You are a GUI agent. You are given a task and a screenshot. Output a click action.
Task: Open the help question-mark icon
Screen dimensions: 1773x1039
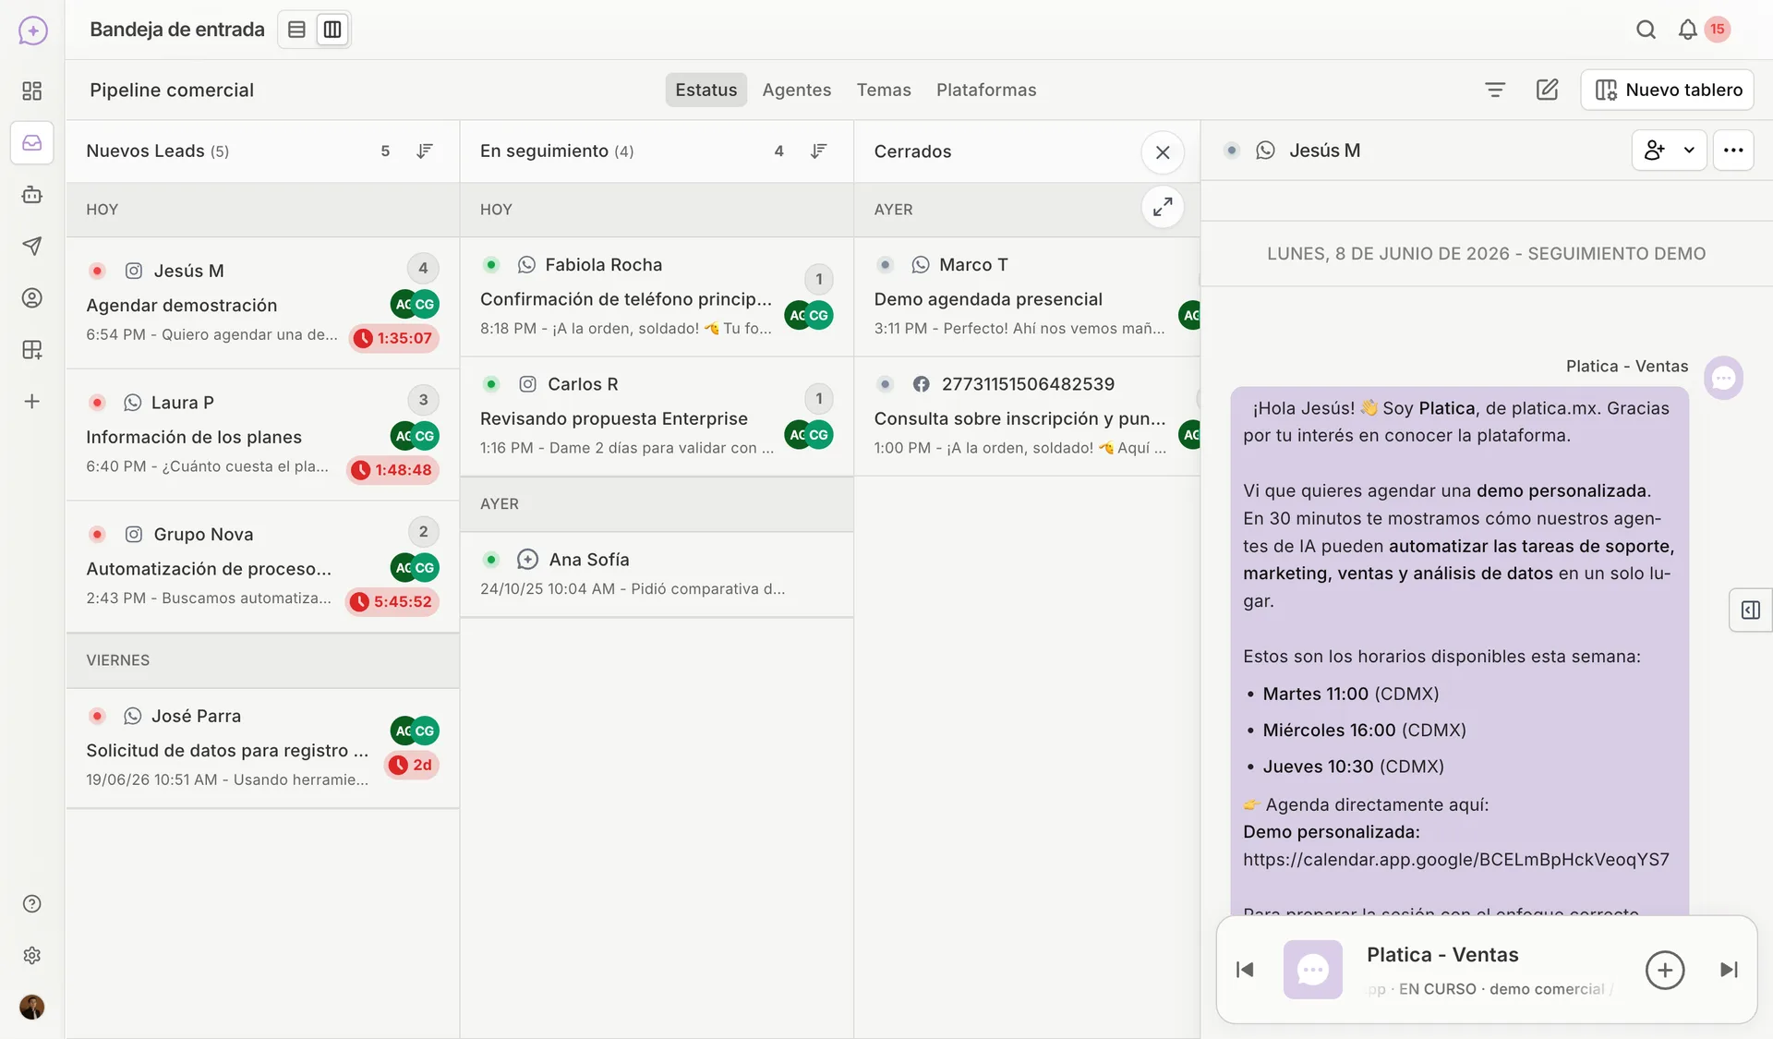coord(31,903)
